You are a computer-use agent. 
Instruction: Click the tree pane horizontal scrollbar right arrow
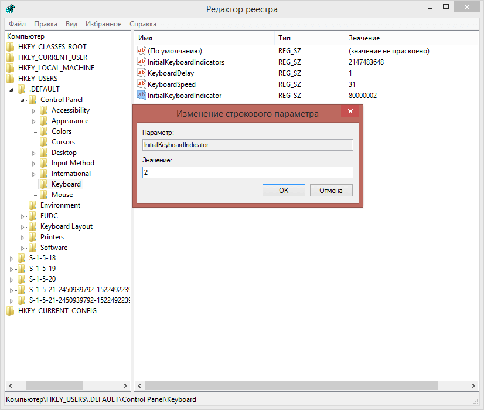tap(126, 386)
